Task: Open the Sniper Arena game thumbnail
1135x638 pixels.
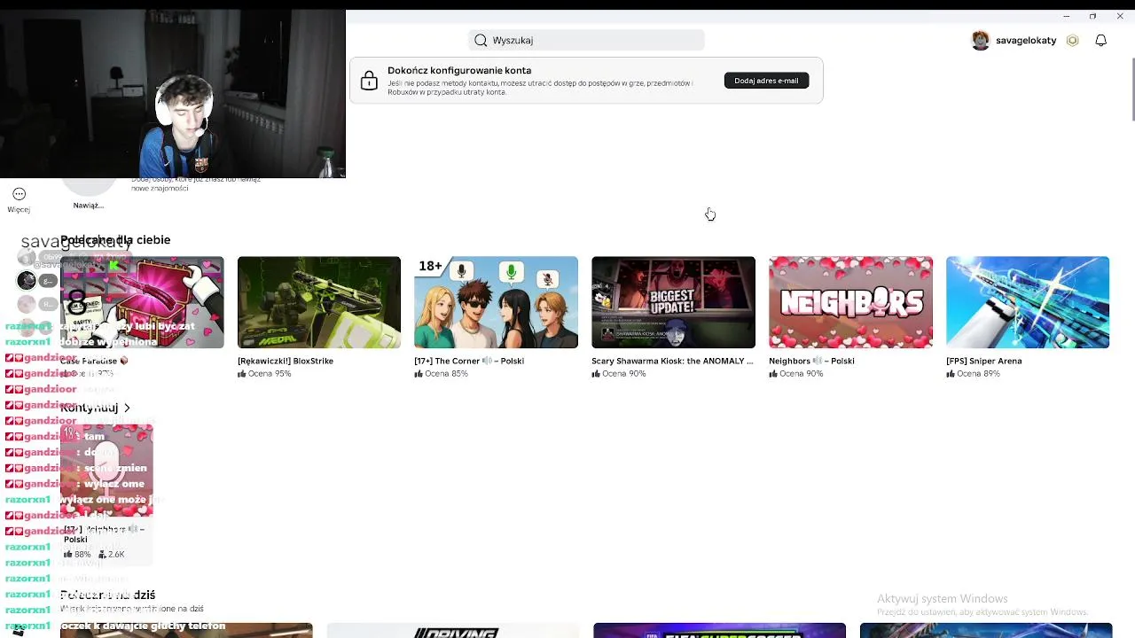Action: [x=1028, y=302]
